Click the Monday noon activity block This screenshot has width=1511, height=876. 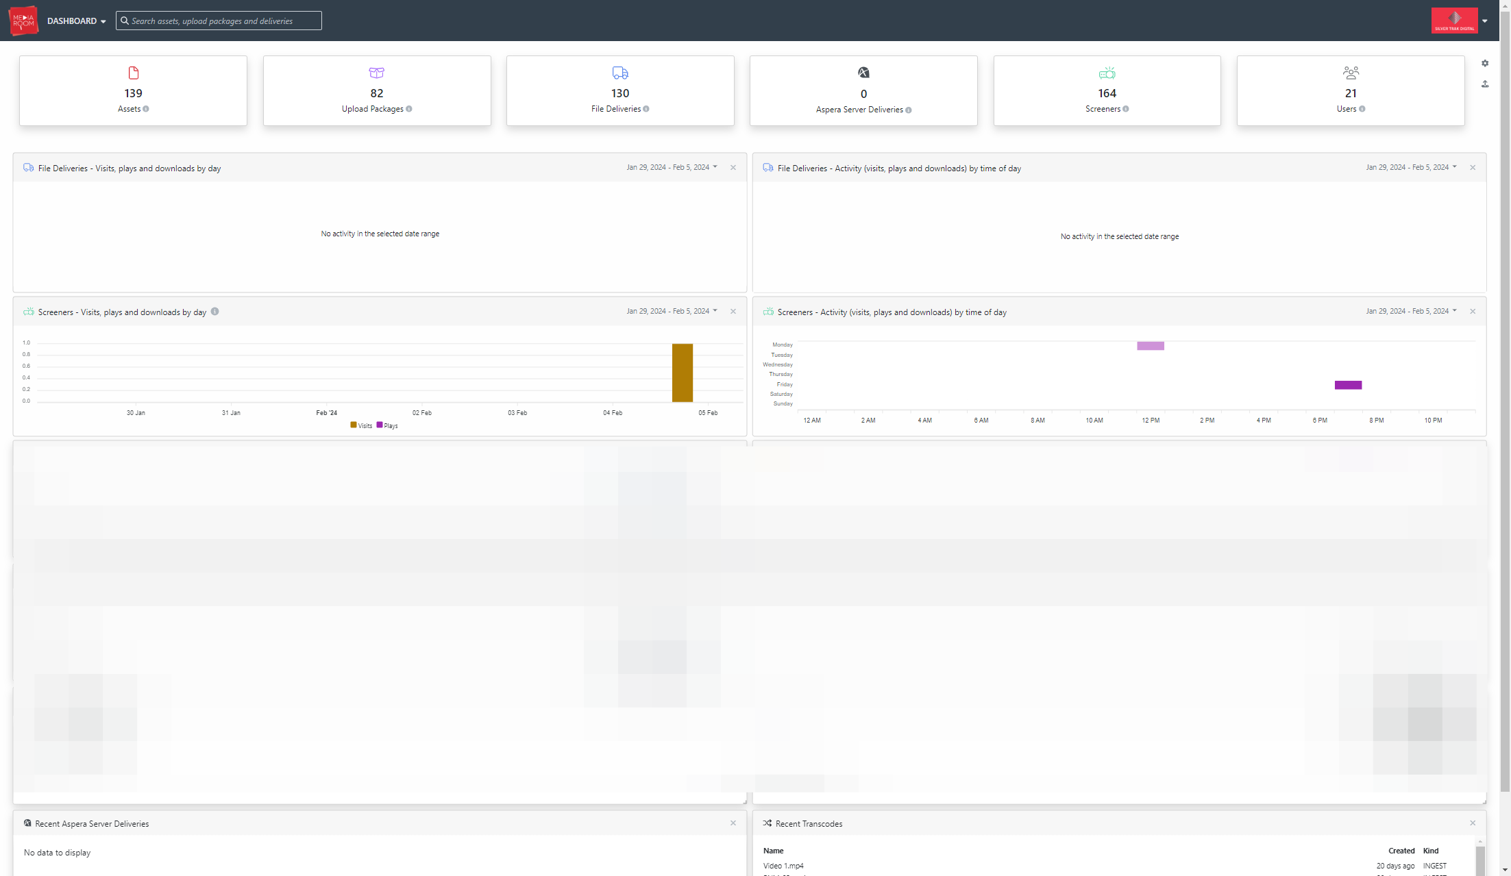tap(1151, 346)
